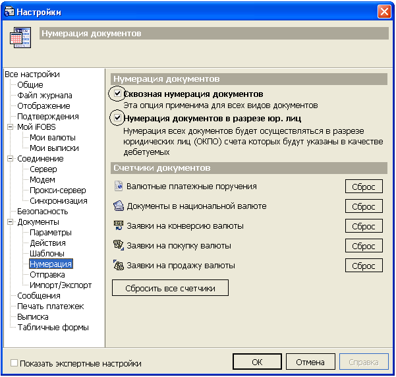Select Сообщения in the settings tree
This screenshot has width=396, height=377.
point(39,296)
